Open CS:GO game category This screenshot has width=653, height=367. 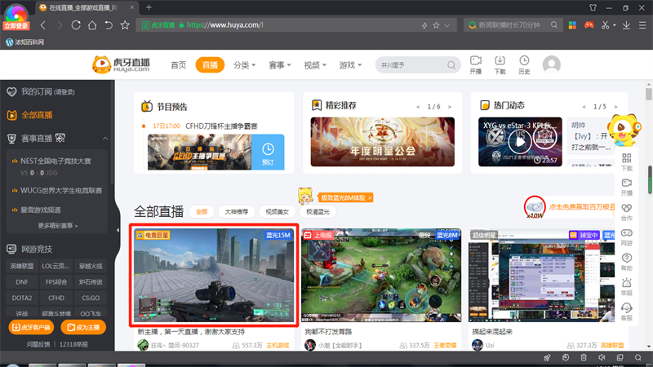(91, 298)
